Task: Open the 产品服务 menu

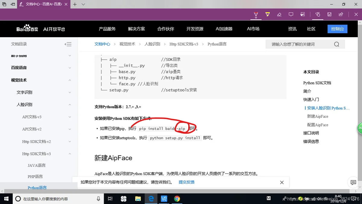Action: (x=107, y=29)
